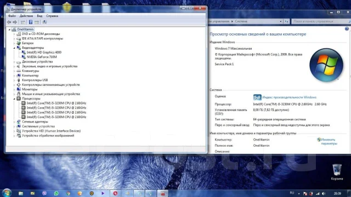Click the clock in the taskbar
Screen dimensions: 351x197
337,193
